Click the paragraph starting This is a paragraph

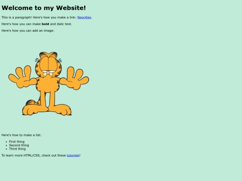tap(47, 17)
